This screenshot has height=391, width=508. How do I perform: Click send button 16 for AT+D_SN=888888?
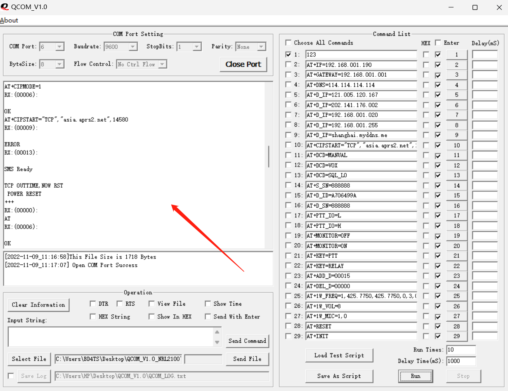click(x=457, y=206)
